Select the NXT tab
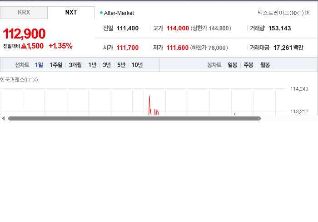 (x=71, y=13)
